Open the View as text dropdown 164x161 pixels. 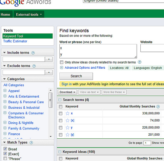(90, 92)
